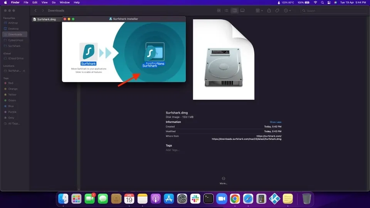Open Kodi from the Dock
The image size is (370, 208).
pyautogui.click(x=274, y=199)
